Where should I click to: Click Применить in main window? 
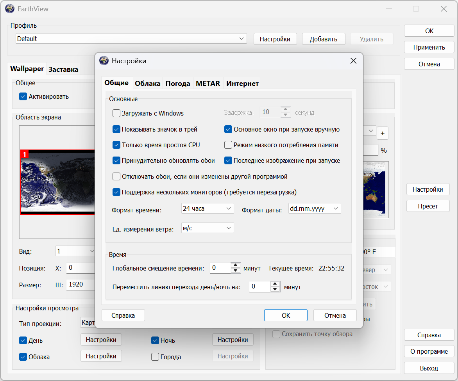point(429,47)
